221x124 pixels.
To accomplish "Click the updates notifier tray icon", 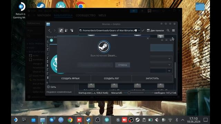I will point(118,120).
